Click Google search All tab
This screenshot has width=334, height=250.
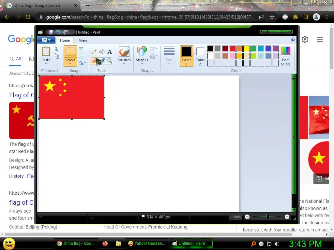[x=15, y=59]
